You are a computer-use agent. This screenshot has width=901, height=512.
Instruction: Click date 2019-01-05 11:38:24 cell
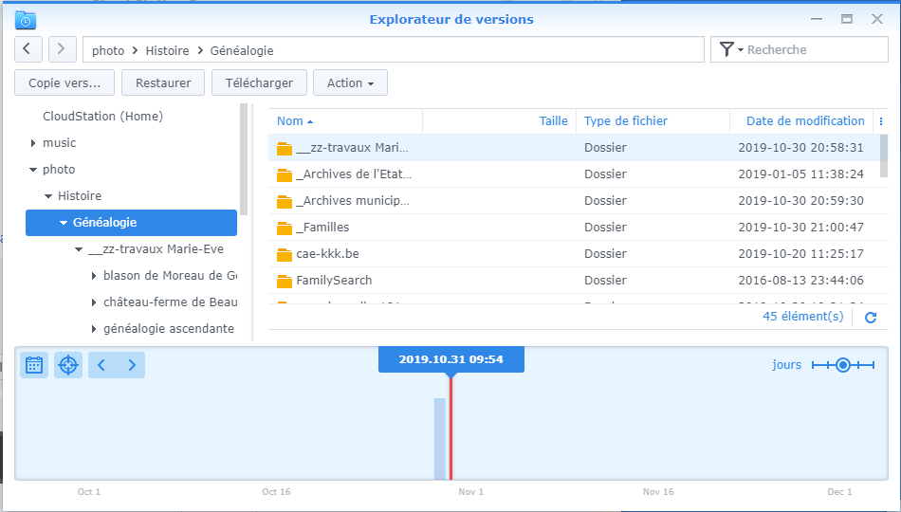click(x=801, y=174)
